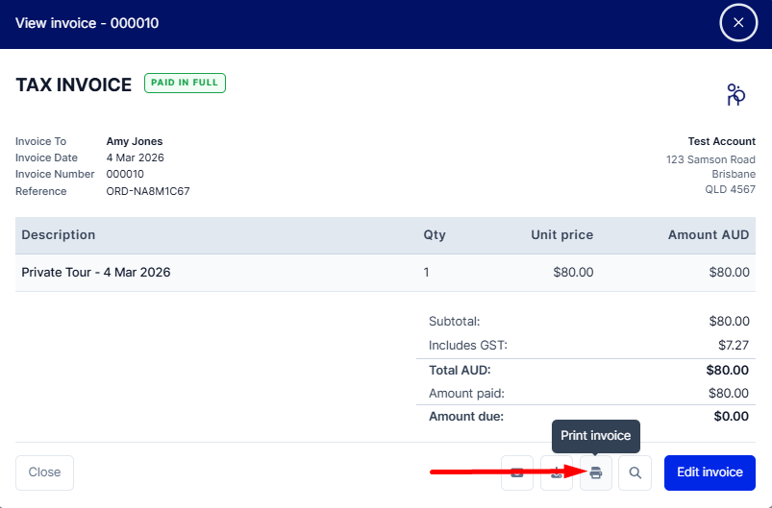Click the Qty column header
The image size is (772, 508).
[435, 234]
